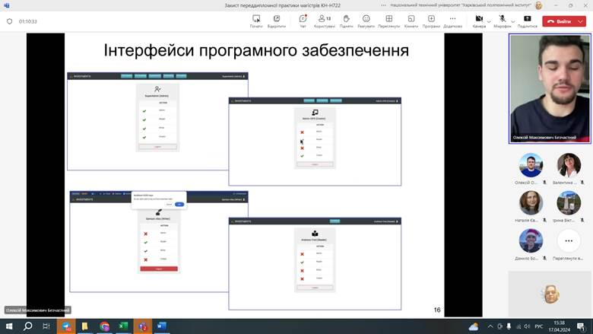Open breakout Rooms (Кімнати)

411,20
